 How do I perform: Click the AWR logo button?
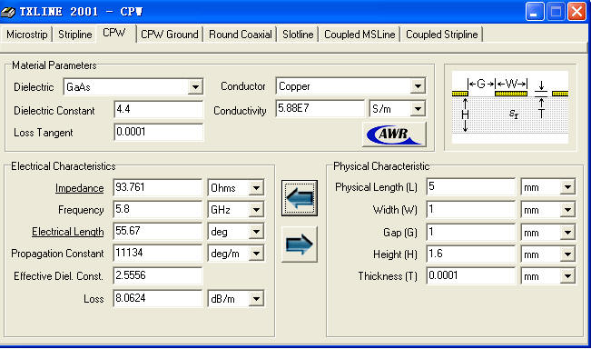(x=394, y=134)
